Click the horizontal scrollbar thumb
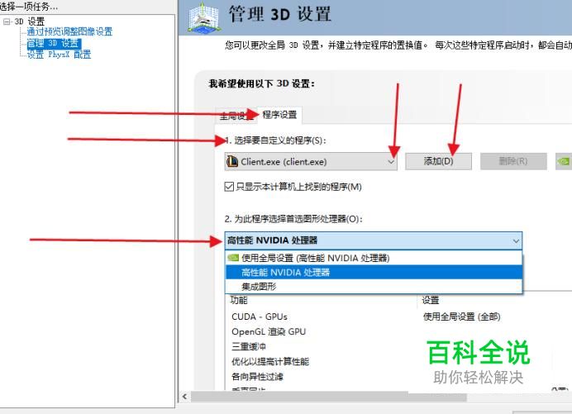 coord(328,397)
